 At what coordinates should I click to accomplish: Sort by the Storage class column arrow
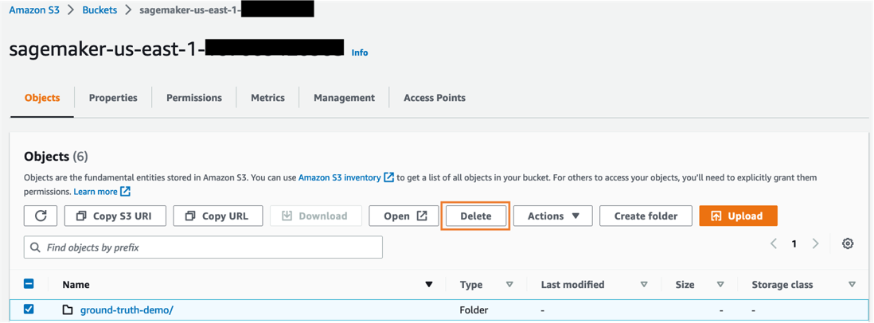click(x=852, y=285)
